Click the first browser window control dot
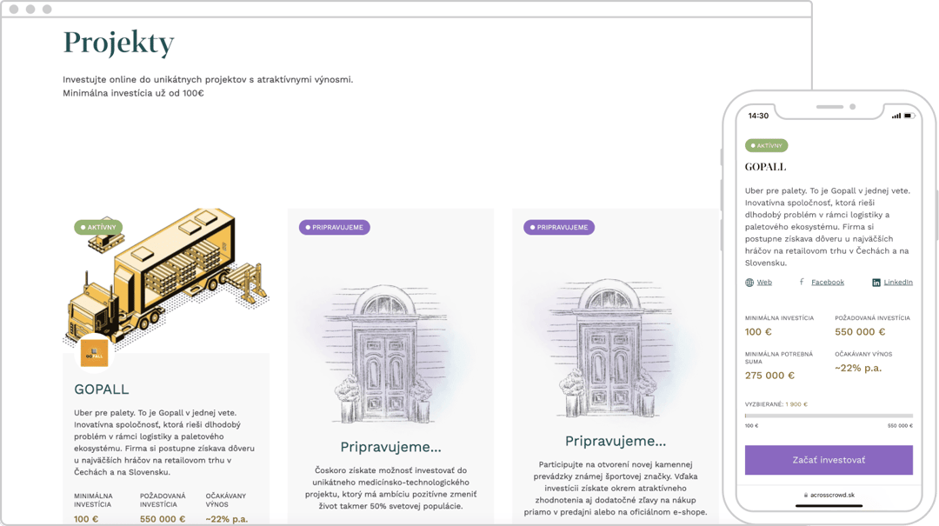Screen dimensions: 939x526 pyautogui.click(x=14, y=9)
